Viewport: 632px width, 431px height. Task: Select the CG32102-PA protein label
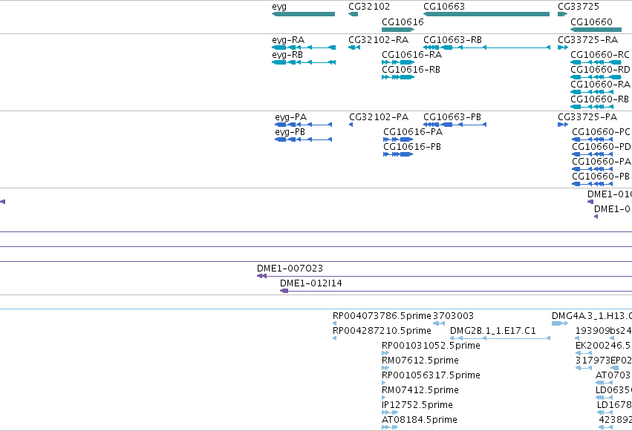tap(379, 117)
